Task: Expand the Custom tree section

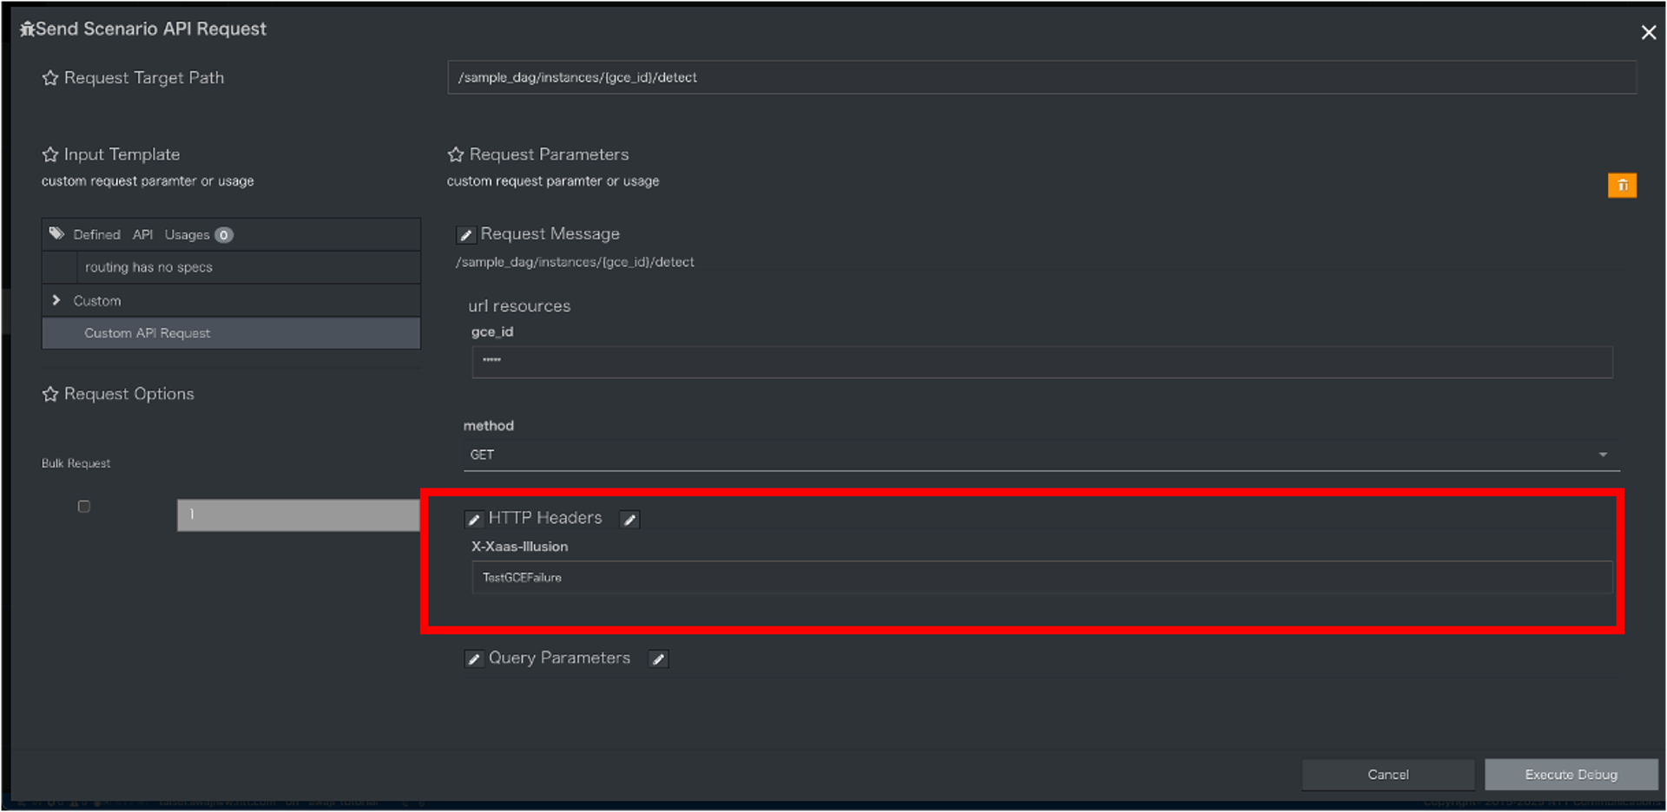Action: click(x=56, y=300)
